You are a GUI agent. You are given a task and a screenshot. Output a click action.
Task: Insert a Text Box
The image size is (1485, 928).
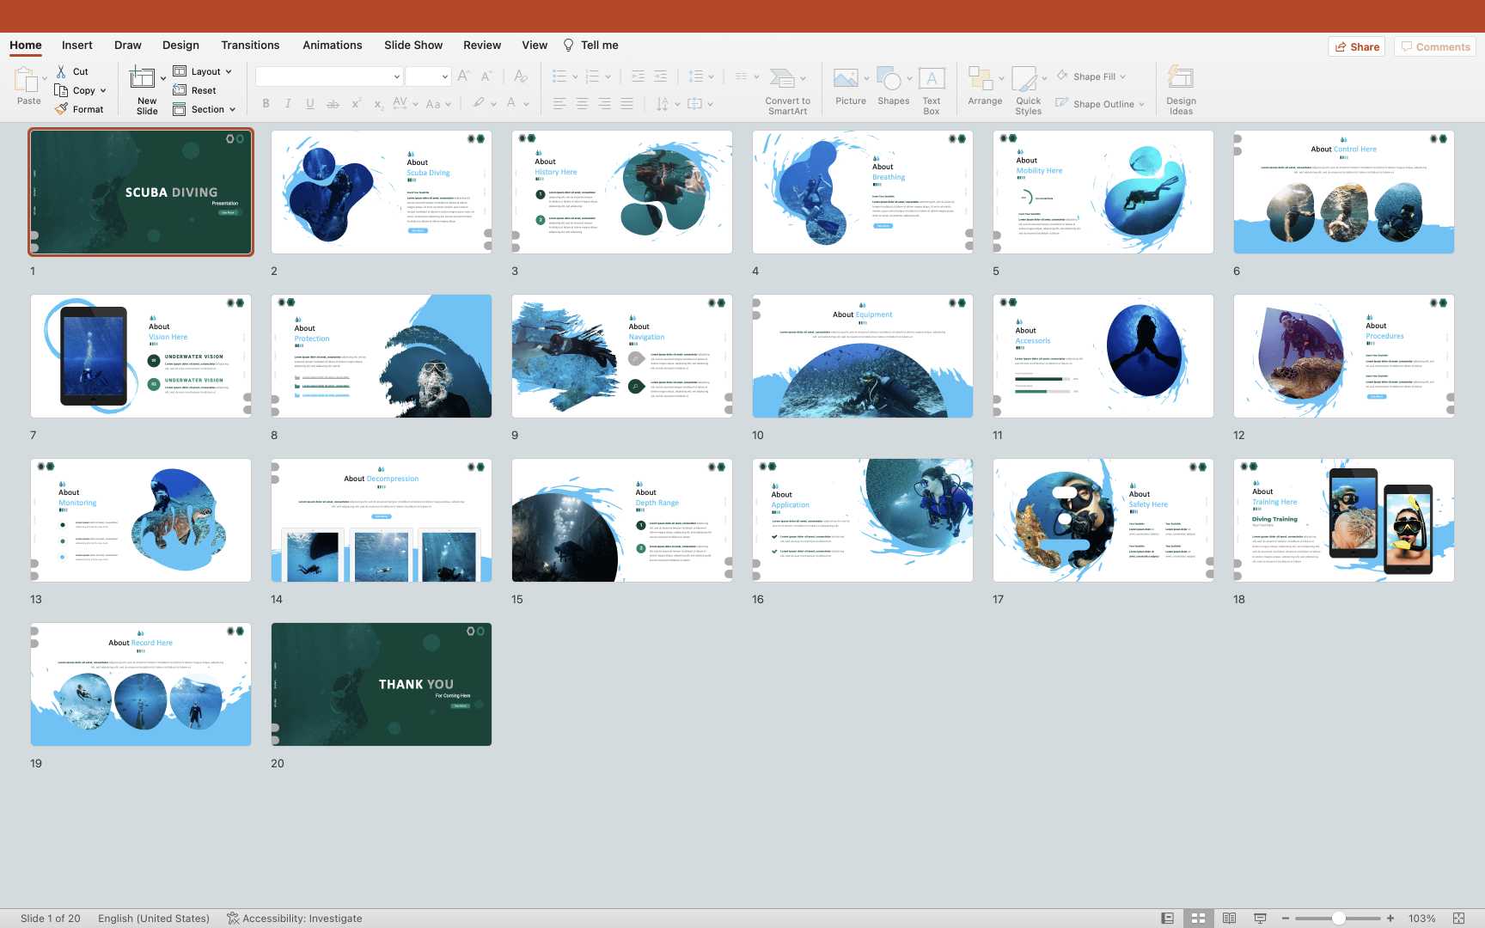(932, 79)
